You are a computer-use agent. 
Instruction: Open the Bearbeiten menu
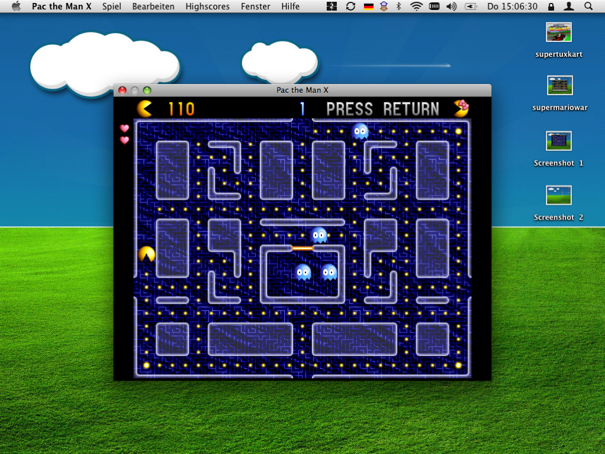pos(153,7)
